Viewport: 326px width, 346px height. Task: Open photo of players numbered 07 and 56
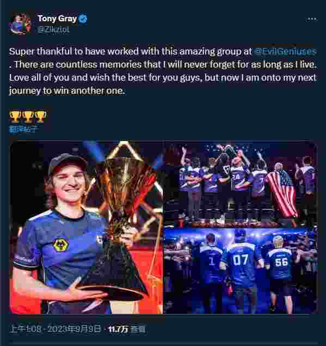click(x=241, y=271)
